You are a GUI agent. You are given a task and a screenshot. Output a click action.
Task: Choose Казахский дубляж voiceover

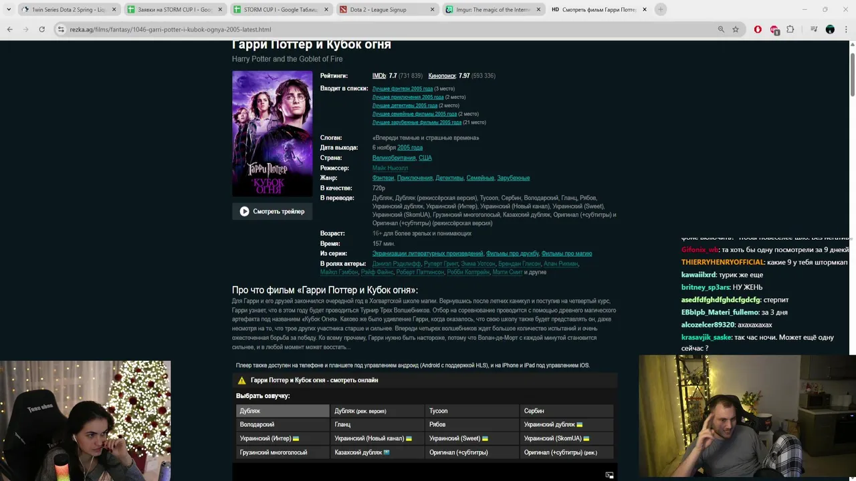[377, 452]
